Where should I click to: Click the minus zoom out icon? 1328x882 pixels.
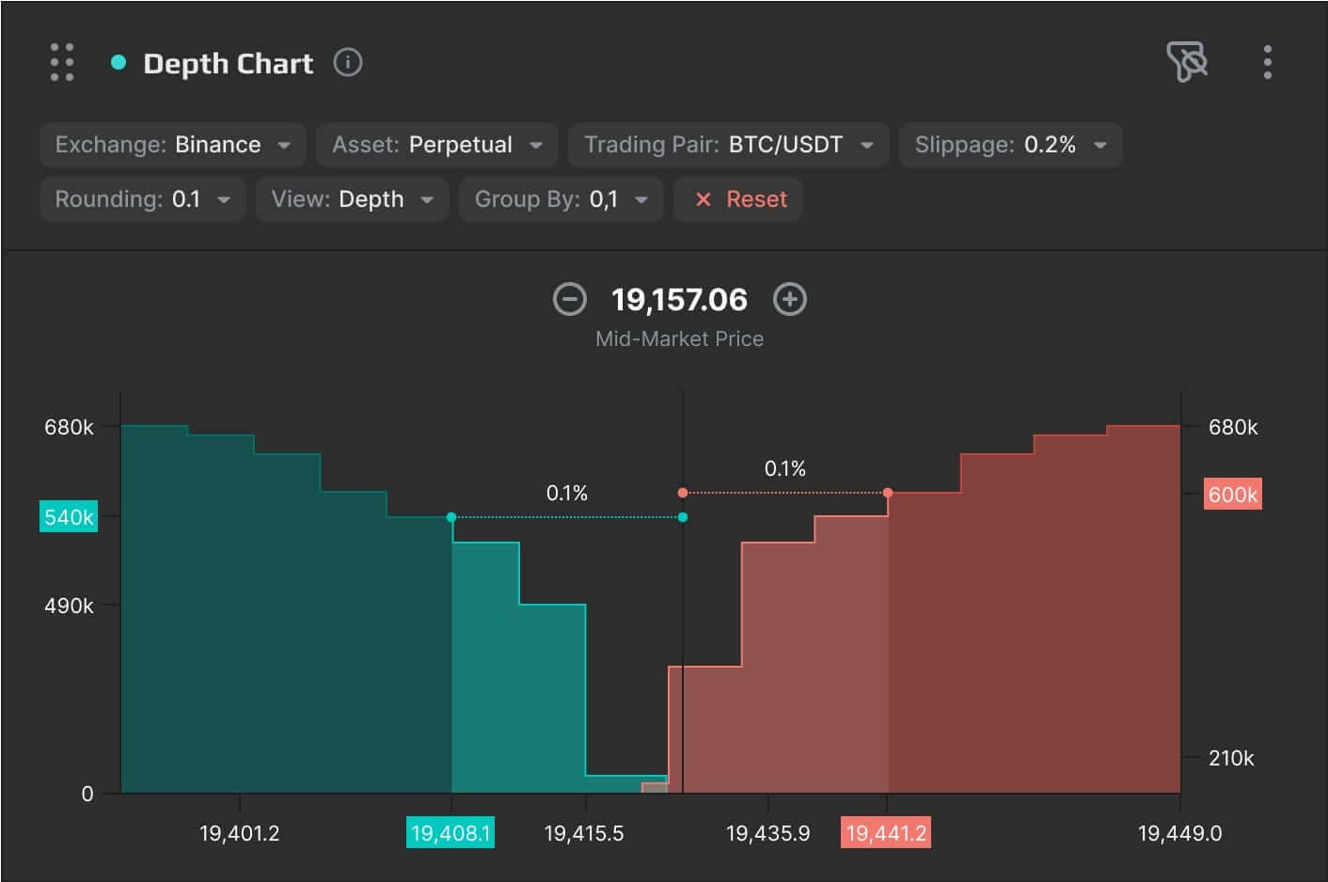tap(569, 299)
